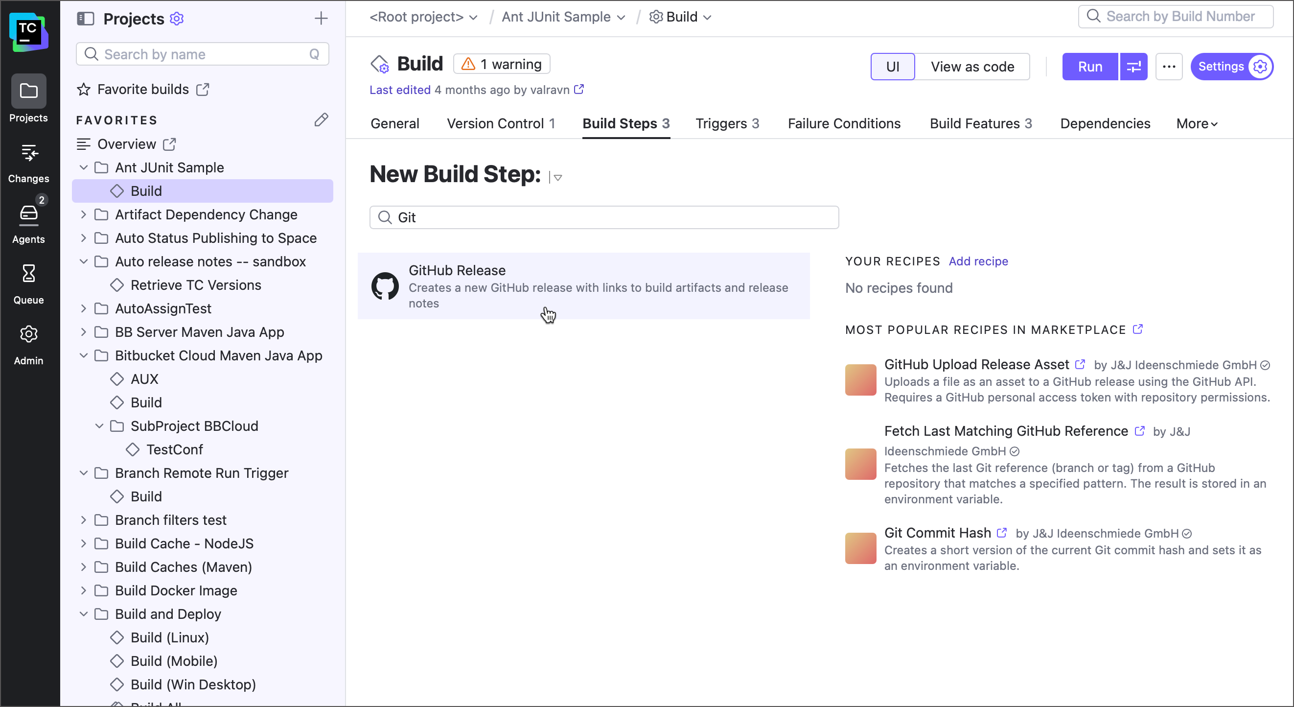Open Fetch Last Matching GitHub Reference link icon
Viewport: 1294px width, 707px height.
tap(1140, 431)
